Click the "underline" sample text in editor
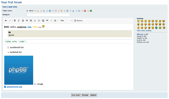Screen dimensions: 169x99 22,27
